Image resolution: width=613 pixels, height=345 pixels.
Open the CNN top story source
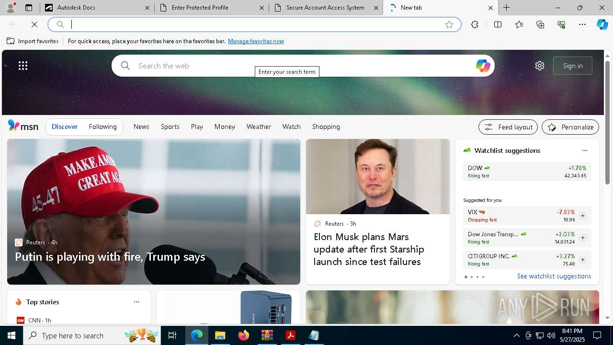pyautogui.click(x=34, y=320)
